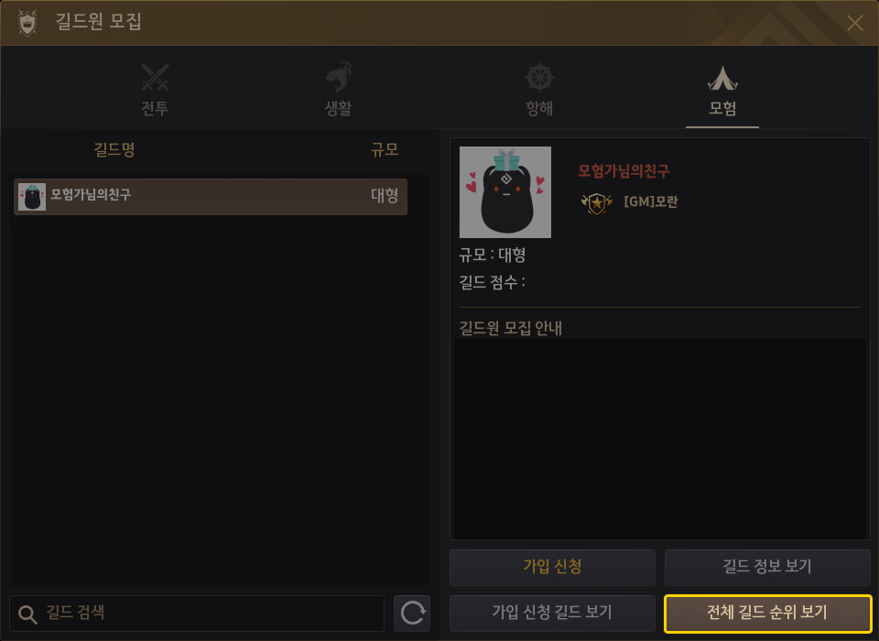The image size is (879, 641).
Task: Click the guild shield icon in title bar
Action: (27, 22)
